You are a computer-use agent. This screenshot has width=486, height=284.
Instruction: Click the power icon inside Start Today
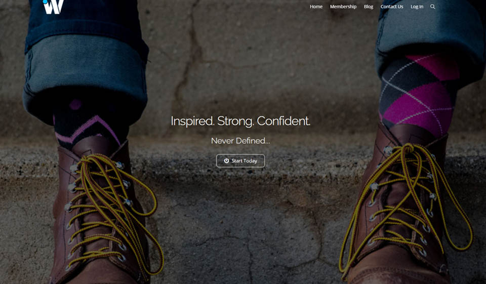pos(227,160)
